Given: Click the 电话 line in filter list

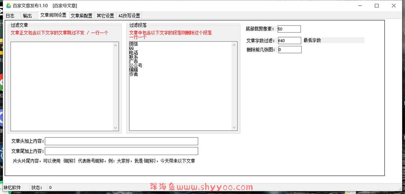Looking at the screenshot, I should [x=133, y=53].
